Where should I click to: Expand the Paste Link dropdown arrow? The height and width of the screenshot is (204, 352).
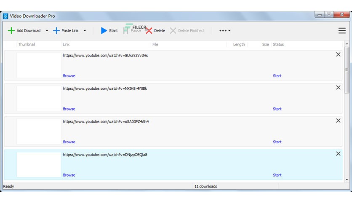click(x=85, y=30)
